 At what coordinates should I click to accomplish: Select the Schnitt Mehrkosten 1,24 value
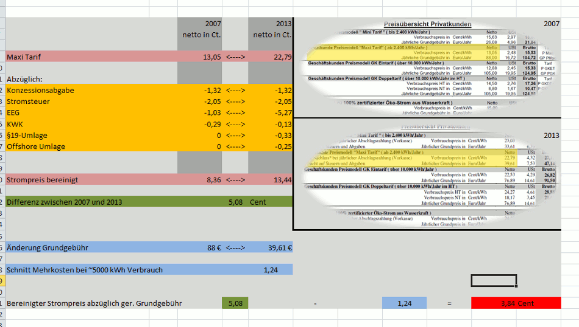(x=272, y=270)
